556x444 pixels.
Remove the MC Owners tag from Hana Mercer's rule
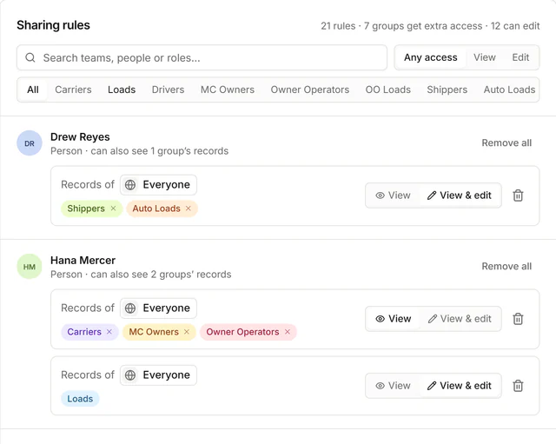[x=187, y=332]
